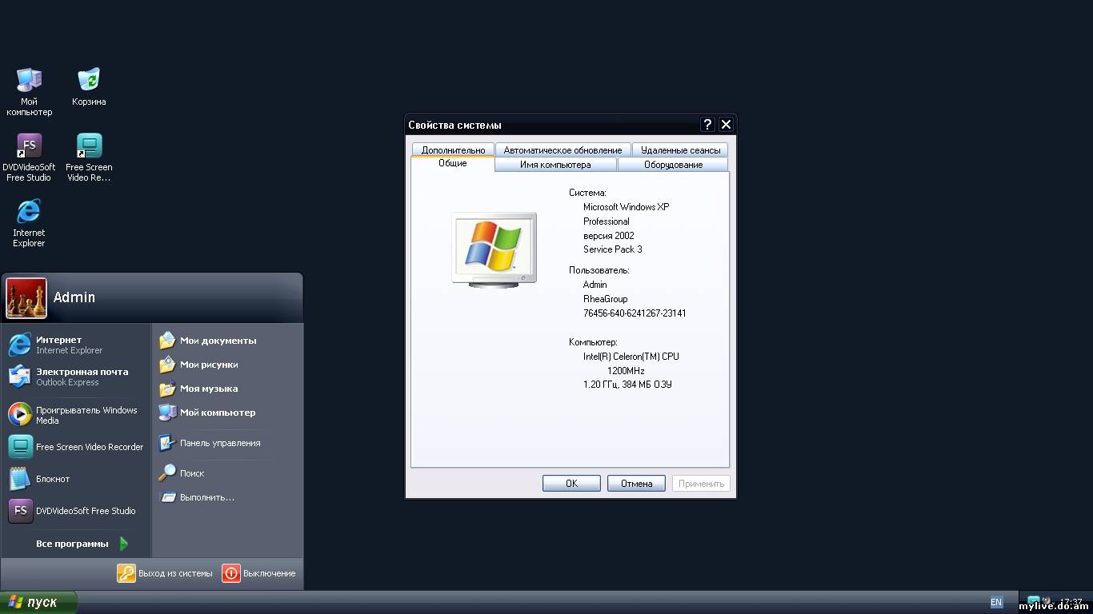1093x614 pixels.
Task: Click the help question mark button in the title bar
Action: 707,125
